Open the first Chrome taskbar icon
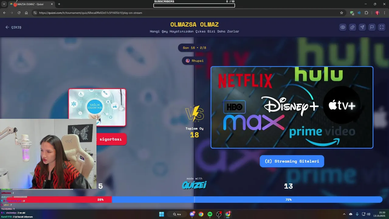 coord(201,214)
